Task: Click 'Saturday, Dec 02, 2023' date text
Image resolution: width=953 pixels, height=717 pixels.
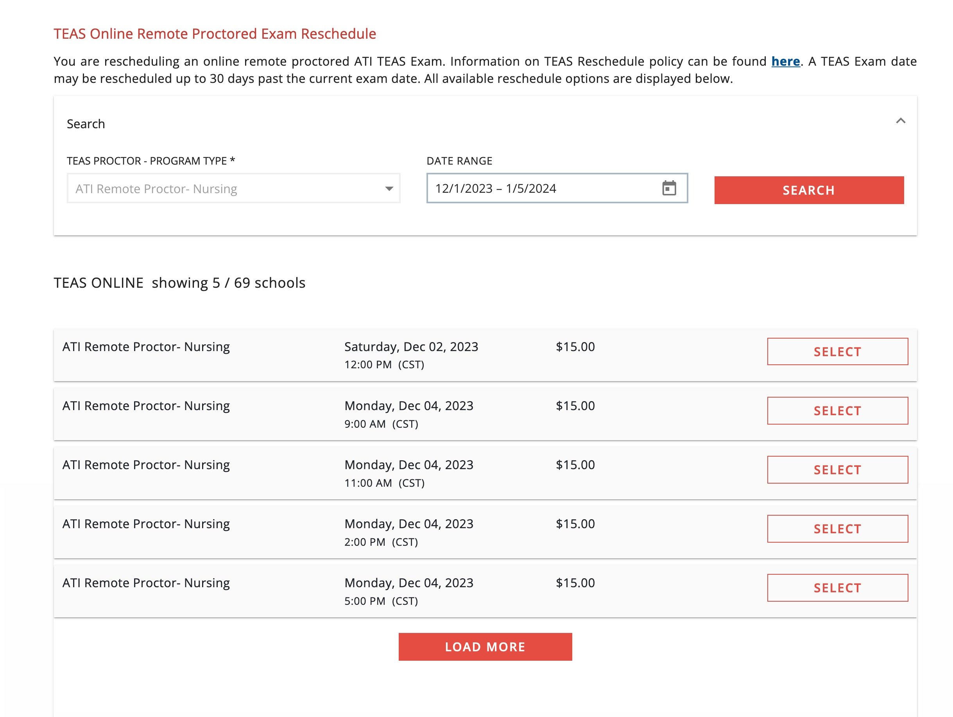Action: click(411, 347)
